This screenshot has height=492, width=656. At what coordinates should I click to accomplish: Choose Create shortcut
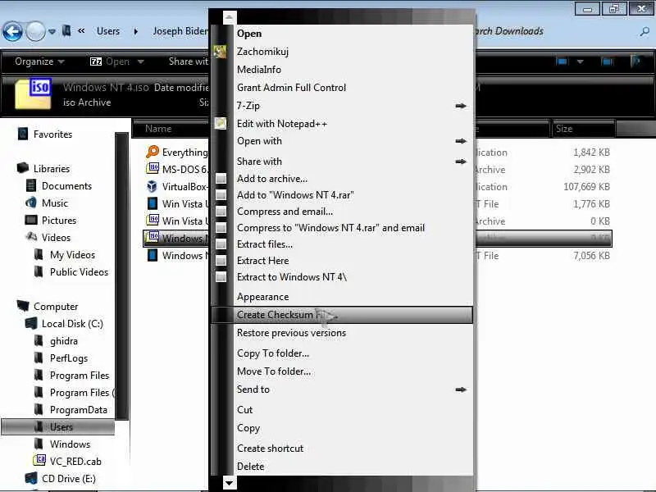tap(343, 448)
